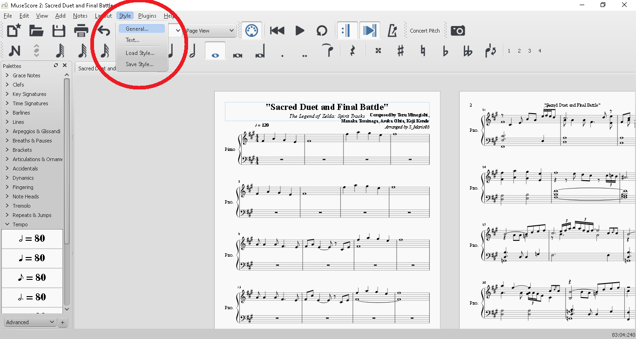636x339 pixels.
Task: Open the Page View dropdown
Action: coord(210,31)
